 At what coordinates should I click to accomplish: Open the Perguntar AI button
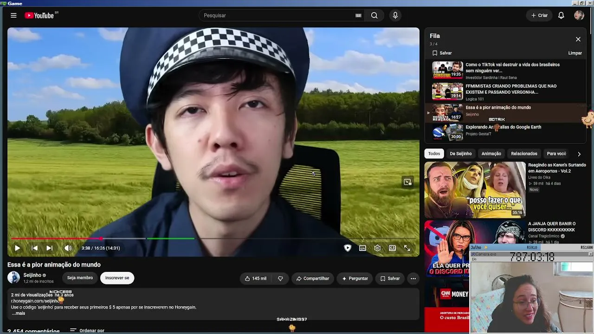point(355,278)
